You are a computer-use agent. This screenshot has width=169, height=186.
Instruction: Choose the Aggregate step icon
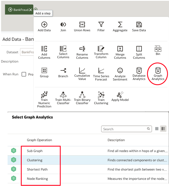(120, 24)
